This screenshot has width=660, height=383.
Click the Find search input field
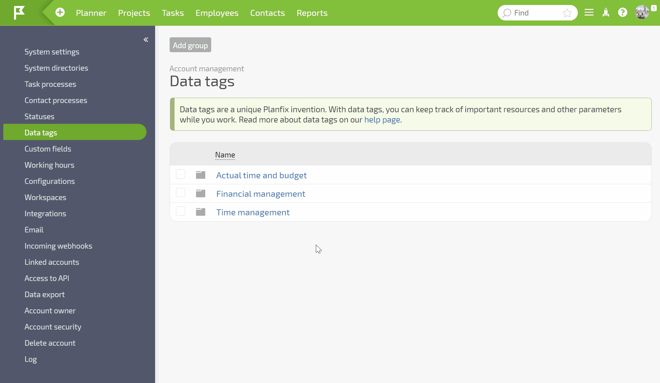point(538,13)
